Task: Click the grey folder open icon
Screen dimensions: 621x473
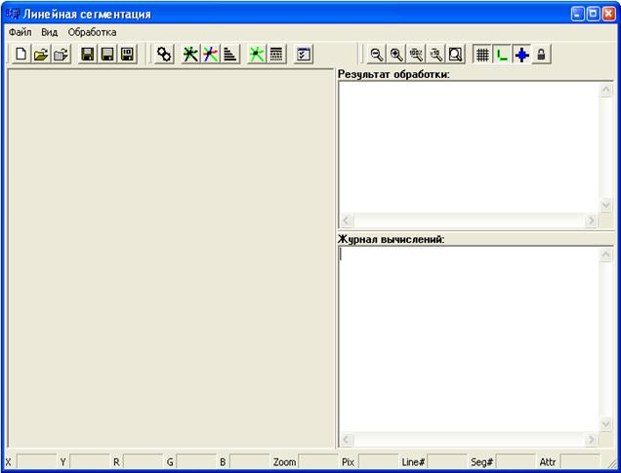Action: 61,55
